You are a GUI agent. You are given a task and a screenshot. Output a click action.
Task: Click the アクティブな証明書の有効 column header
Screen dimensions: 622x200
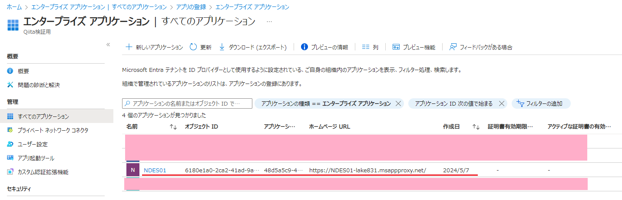pos(579,126)
